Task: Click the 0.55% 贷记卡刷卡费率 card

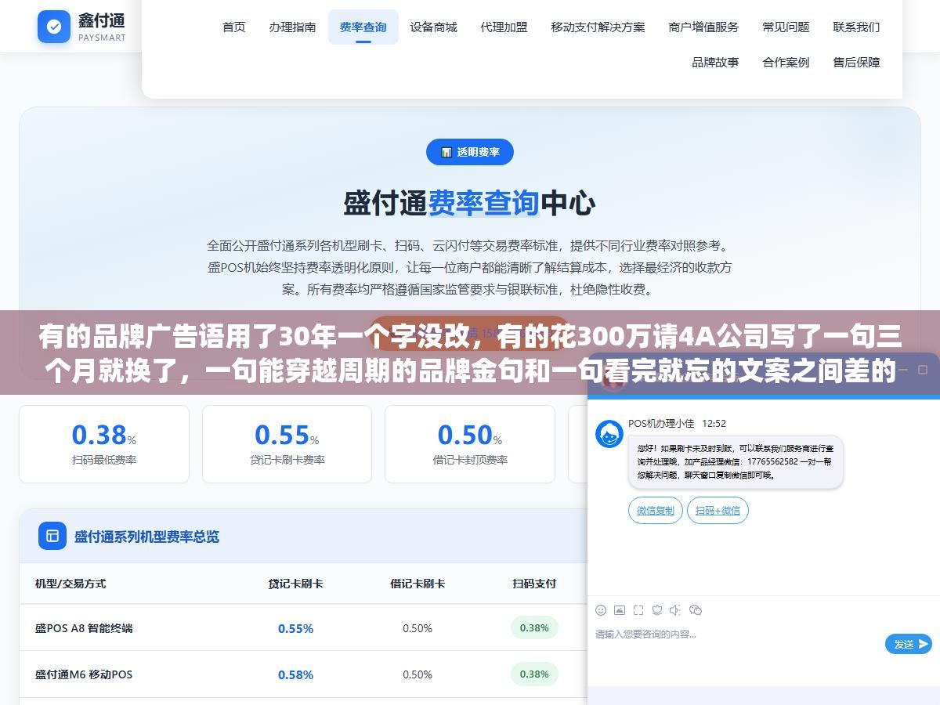Action: point(287,444)
